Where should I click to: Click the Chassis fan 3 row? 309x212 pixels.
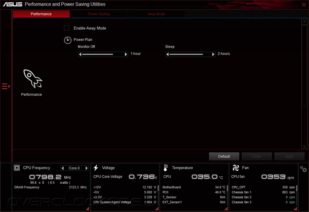[x=263, y=202]
